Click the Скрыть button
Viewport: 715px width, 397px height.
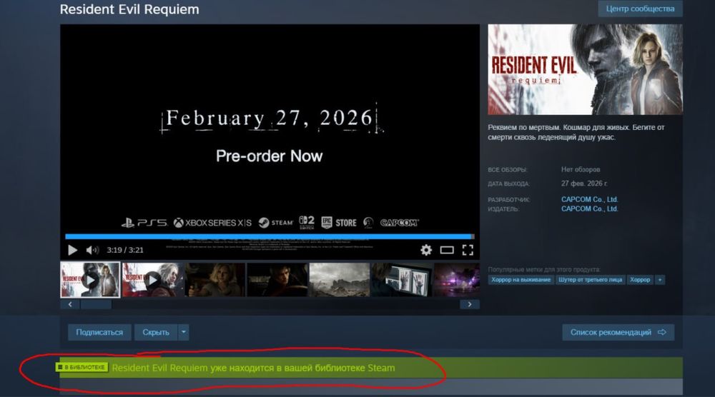155,332
